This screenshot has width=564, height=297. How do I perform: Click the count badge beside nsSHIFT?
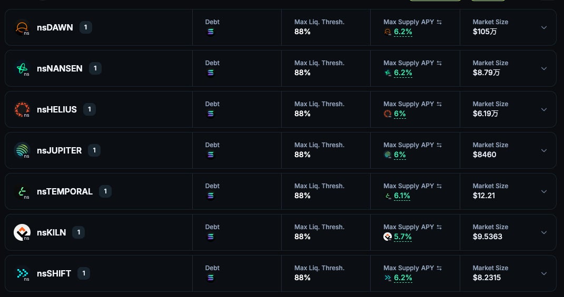click(84, 273)
